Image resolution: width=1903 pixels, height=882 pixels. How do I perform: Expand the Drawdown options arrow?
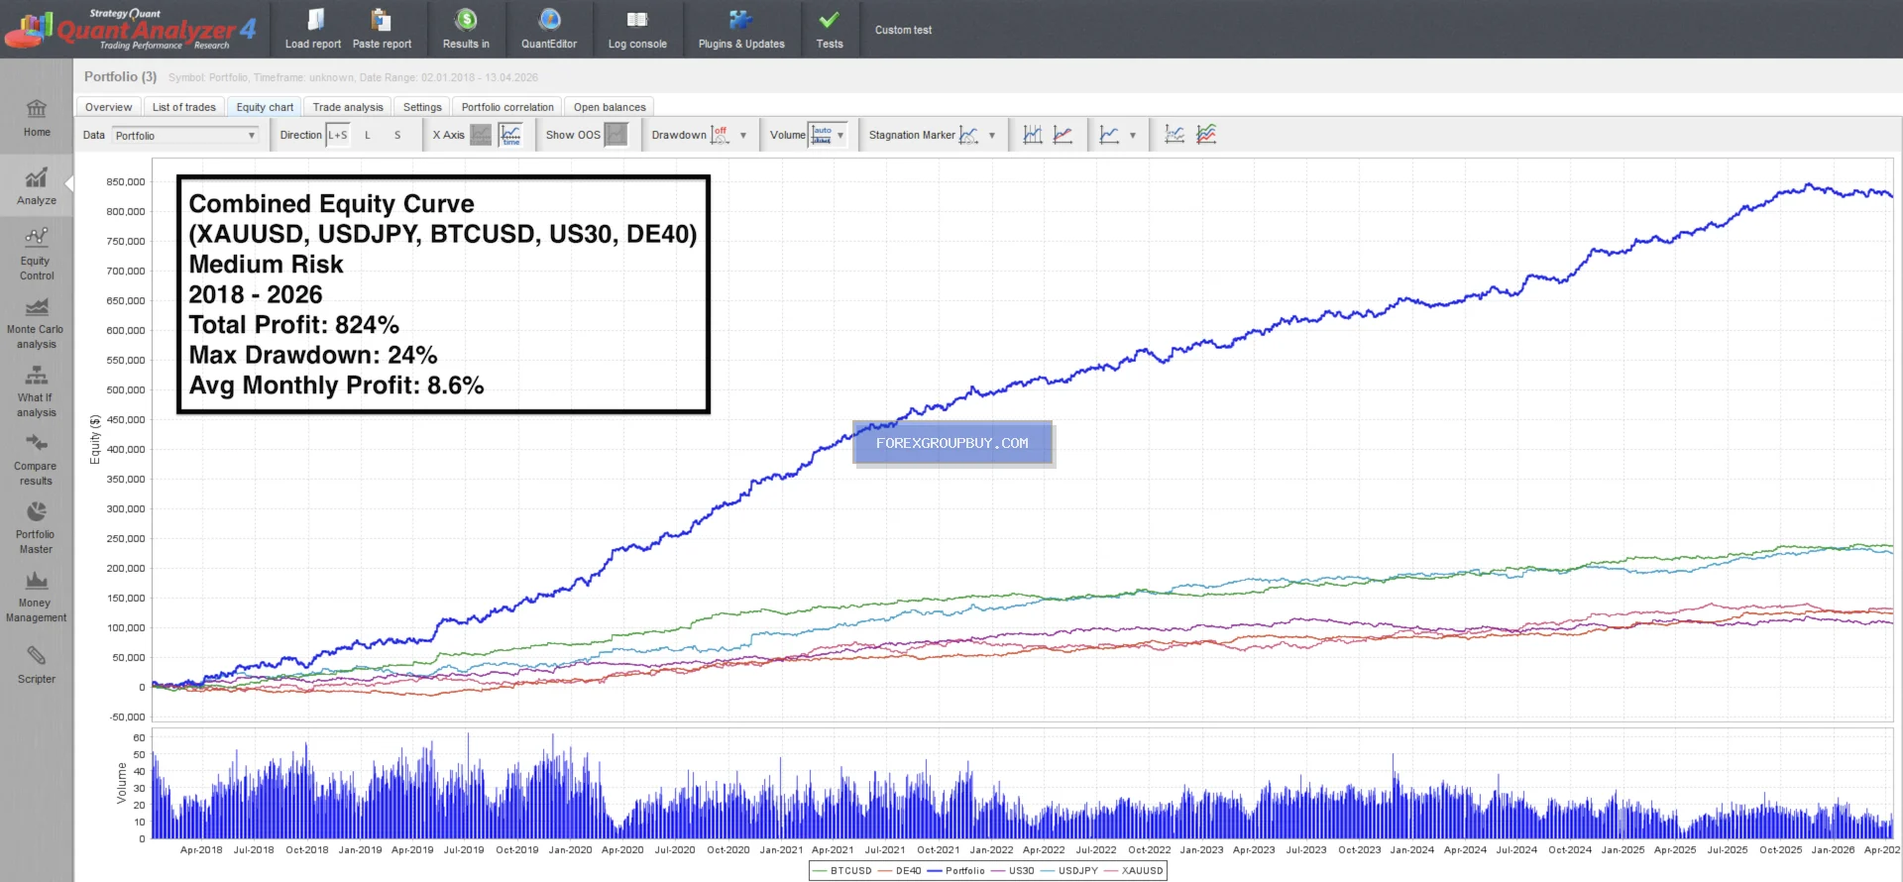click(743, 136)
